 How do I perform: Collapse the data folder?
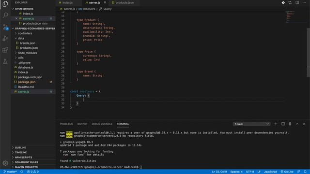point(21,38)
